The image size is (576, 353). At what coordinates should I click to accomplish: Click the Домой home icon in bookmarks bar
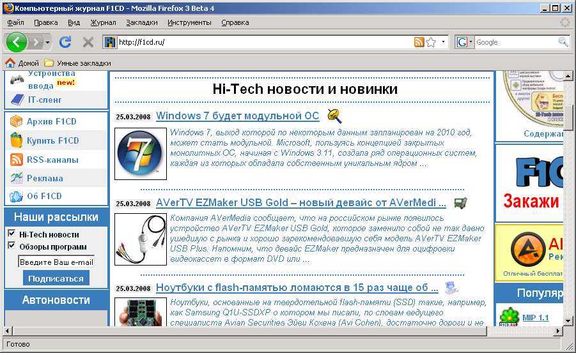click(10, 63)
